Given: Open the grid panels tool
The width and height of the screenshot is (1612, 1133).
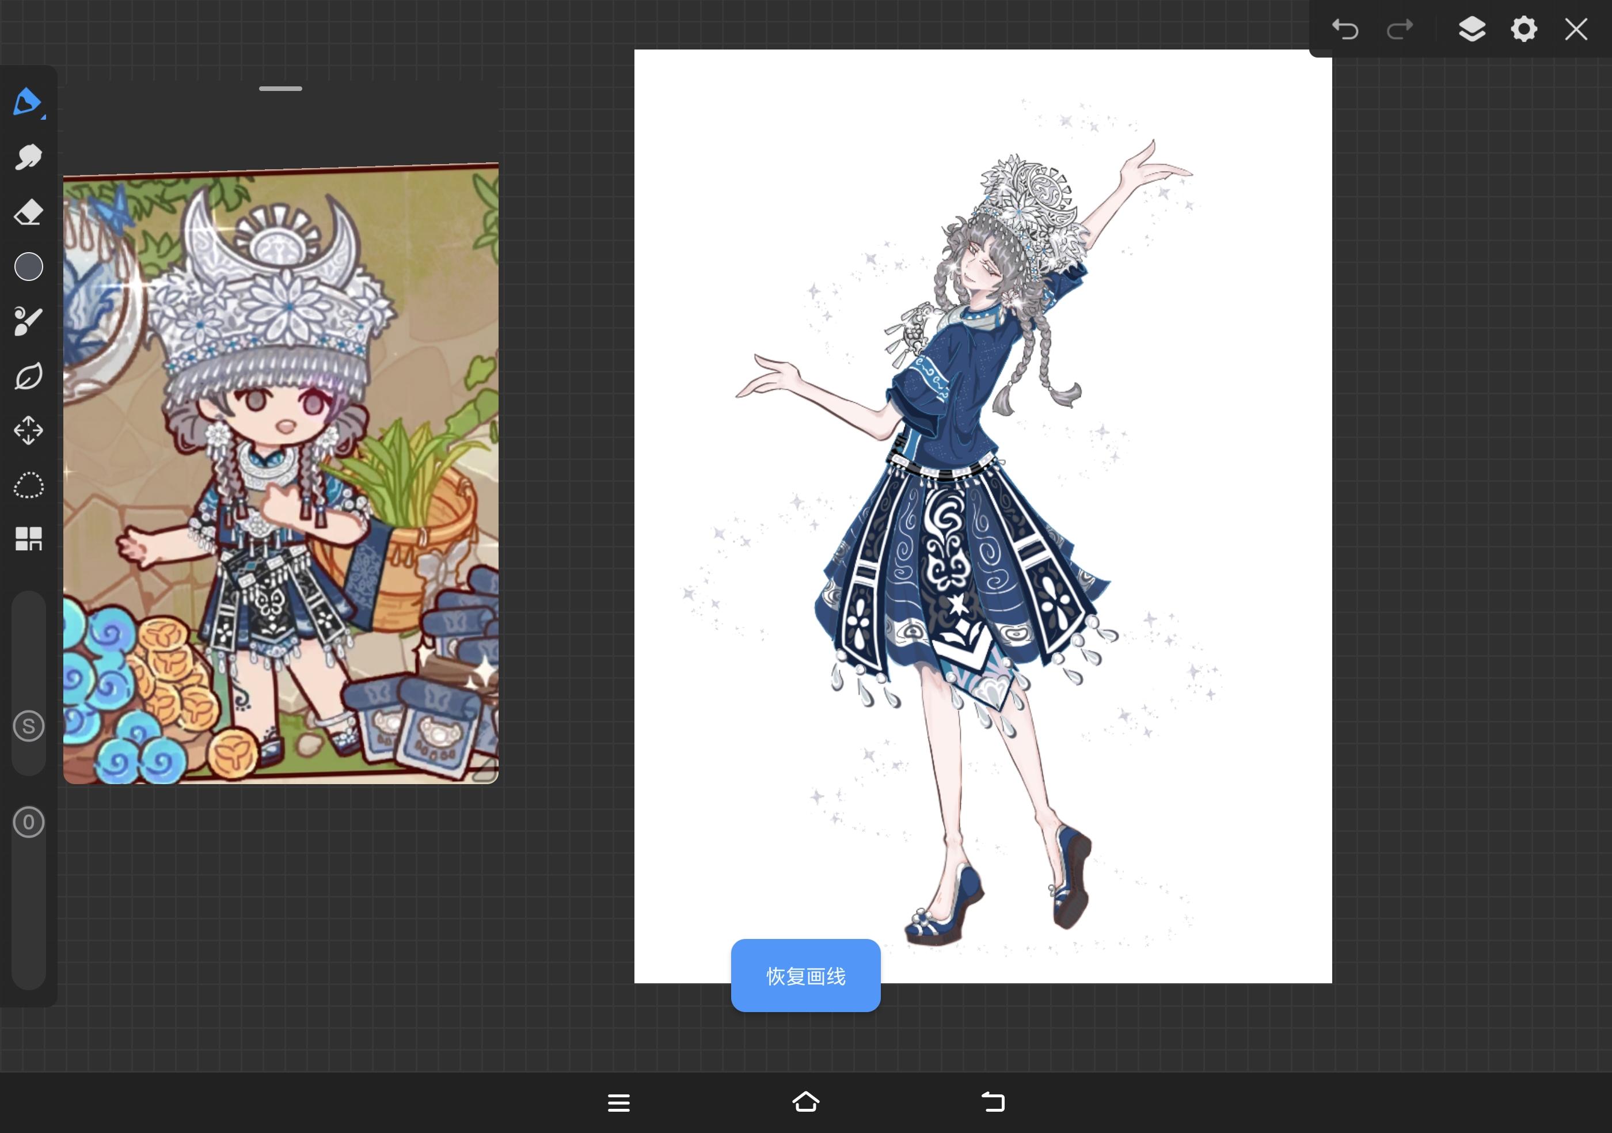Looking at the screenshot, I should click(28, 539).
